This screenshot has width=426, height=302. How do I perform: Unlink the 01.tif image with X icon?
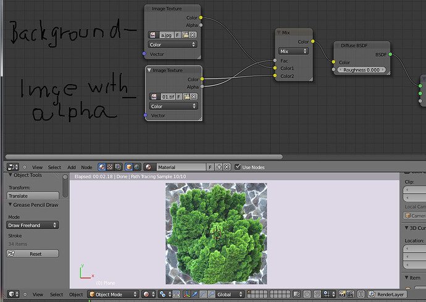click(x=194, y=97)
